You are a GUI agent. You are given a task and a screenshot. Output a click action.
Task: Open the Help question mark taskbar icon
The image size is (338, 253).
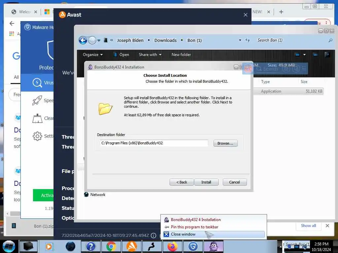pos(90,246)
